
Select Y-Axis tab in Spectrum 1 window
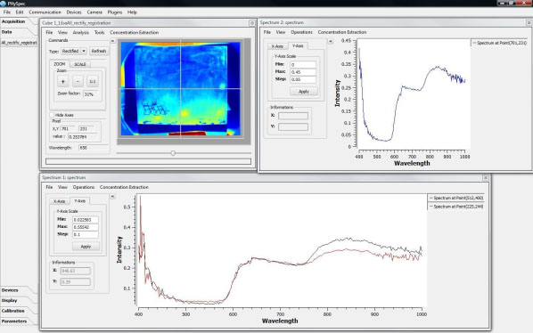pos(80,201)
